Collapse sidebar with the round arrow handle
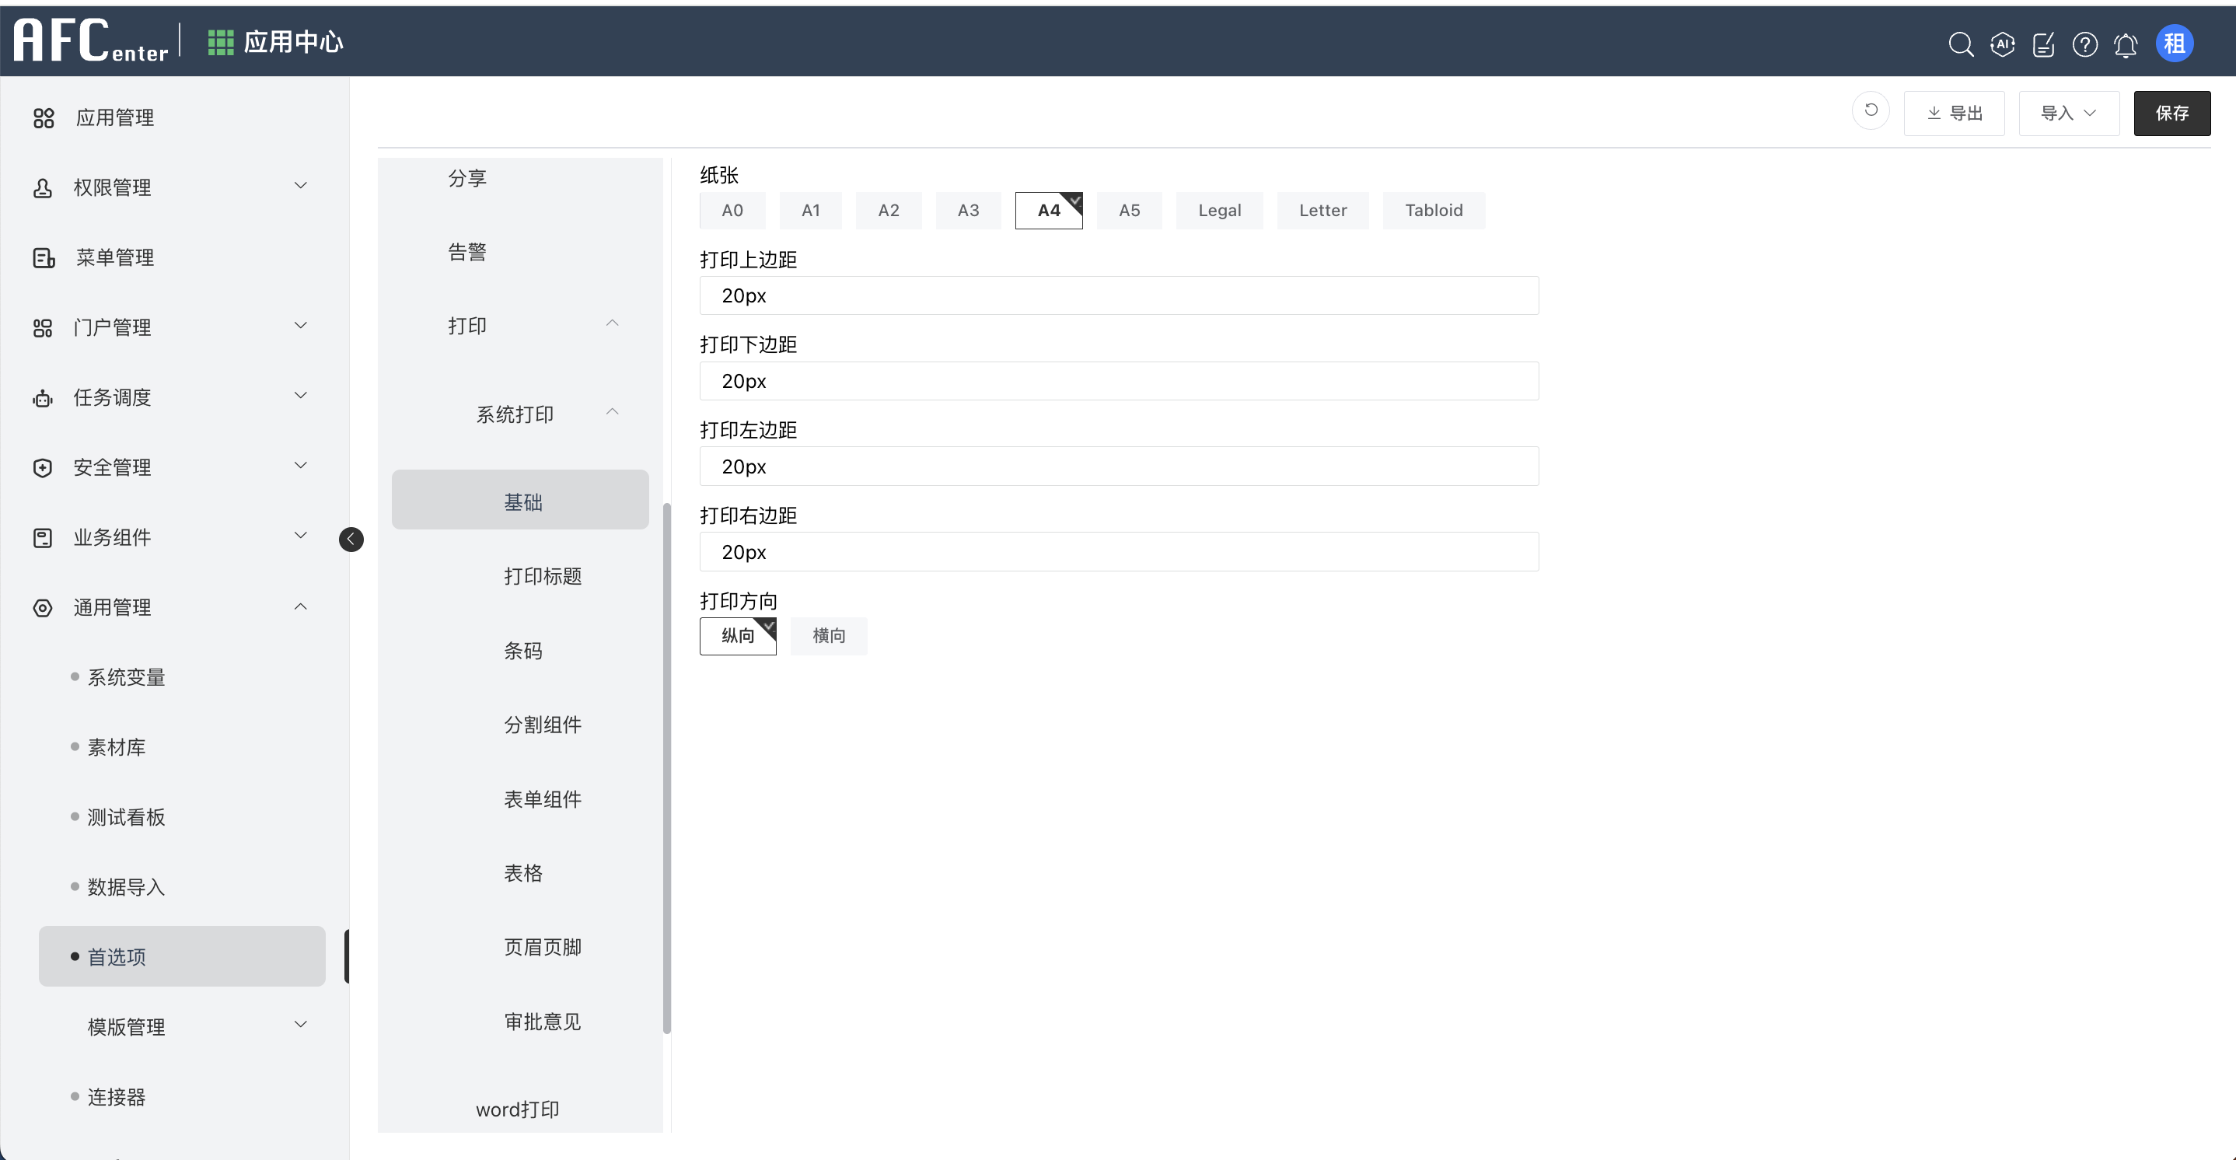The width and height of the screenshot is (2236, 1160). coord(351,540)
